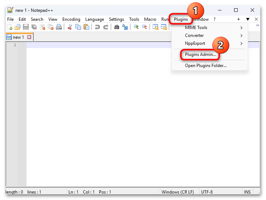Maximize the Notepad++ window
Image resolution: width=266 pixels, height=200 pixels.
[236, 10]
